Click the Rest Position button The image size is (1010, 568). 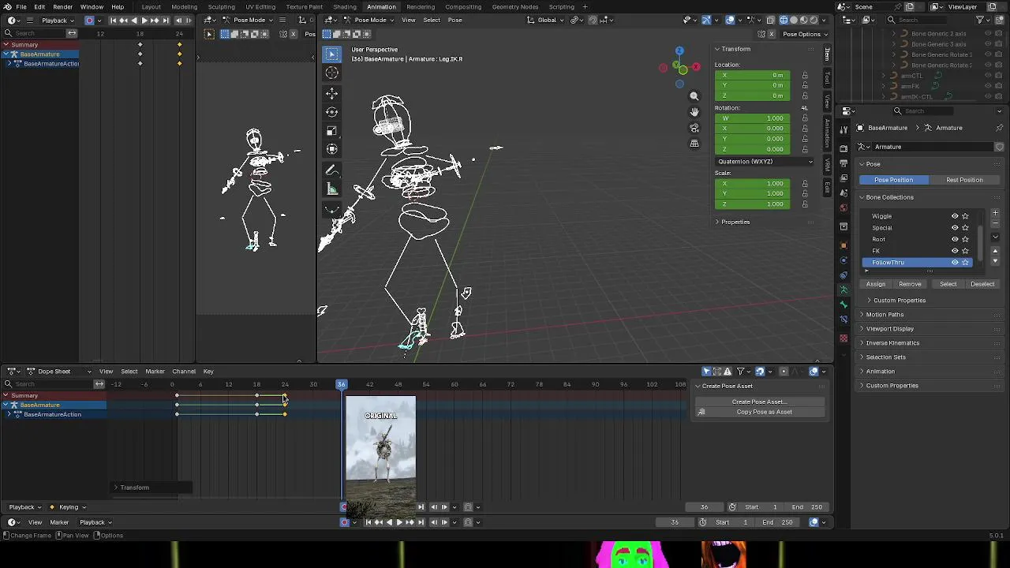[964, 180]
